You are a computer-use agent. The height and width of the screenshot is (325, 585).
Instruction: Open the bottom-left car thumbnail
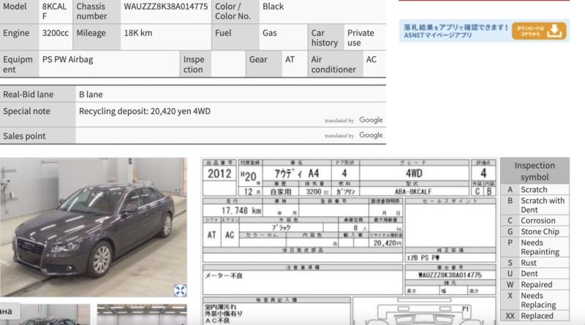pyautogui.click(x=44, y=316)
